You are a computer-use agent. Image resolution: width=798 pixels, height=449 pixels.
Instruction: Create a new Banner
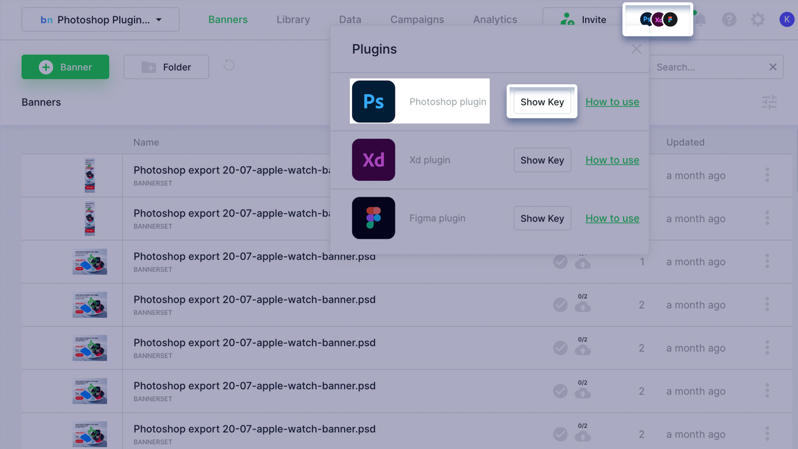66,67
